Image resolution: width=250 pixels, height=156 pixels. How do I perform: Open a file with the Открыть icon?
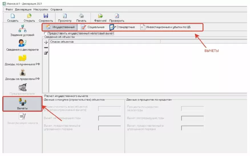pos(29,16)
